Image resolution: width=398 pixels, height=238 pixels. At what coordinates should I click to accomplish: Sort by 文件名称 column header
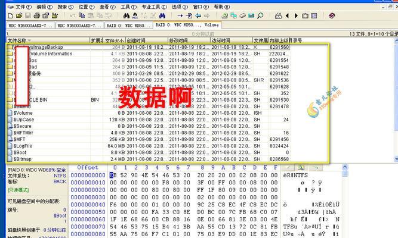coord(48,40)
